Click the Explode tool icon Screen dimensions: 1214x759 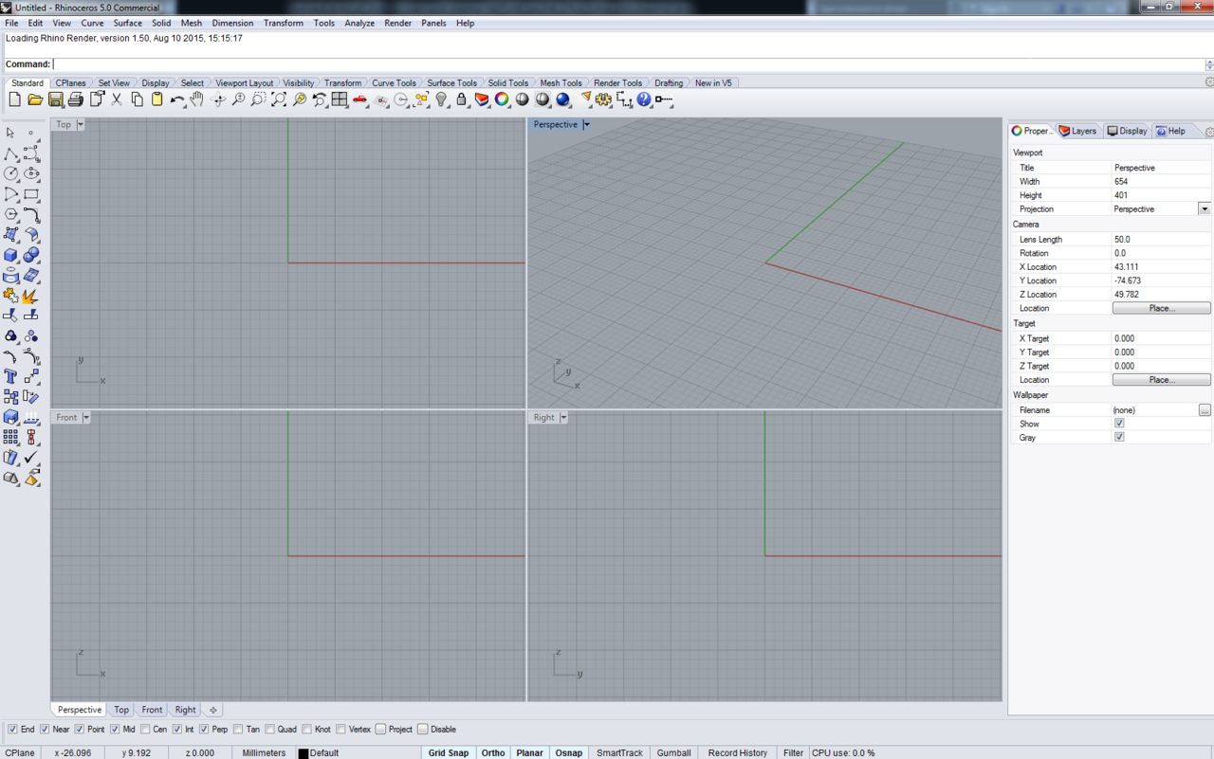[31, 296]
